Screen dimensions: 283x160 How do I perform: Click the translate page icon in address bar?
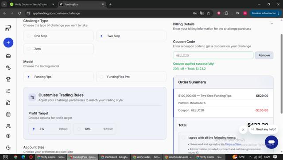pos(202,13)
